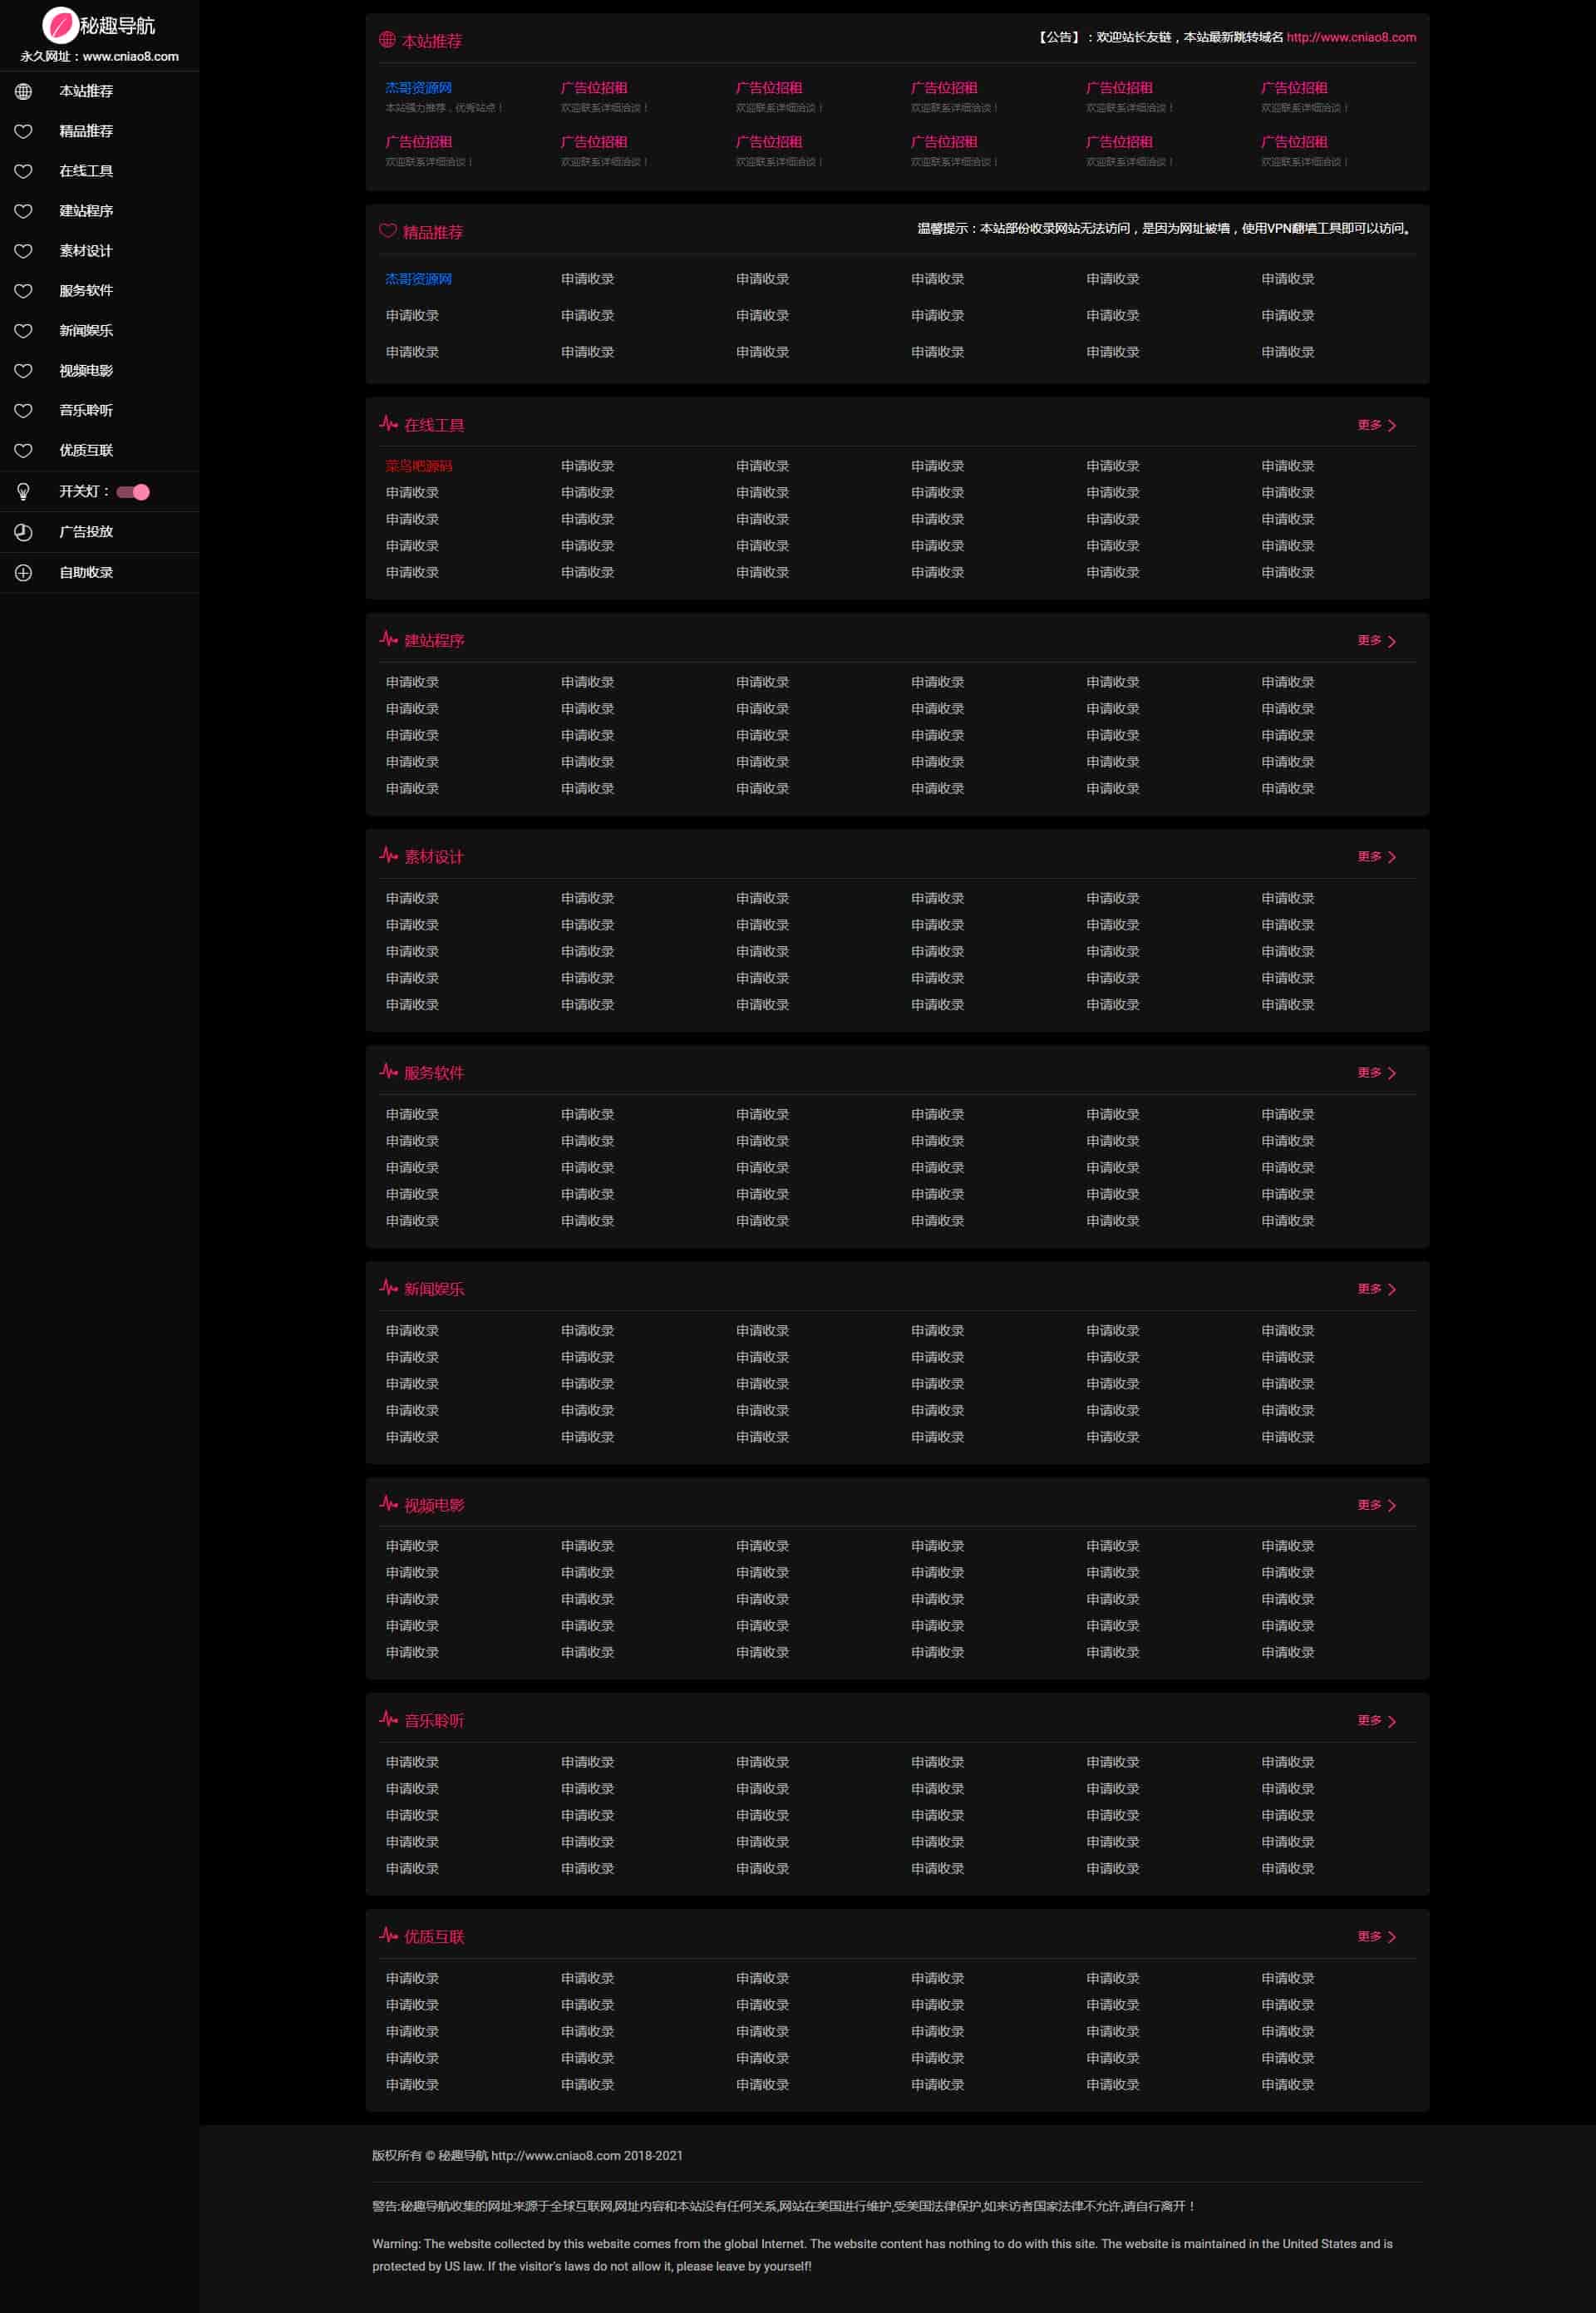
Task: Expand 更多 chevron in 素材设计 section
Action: tap(1391, 857)
